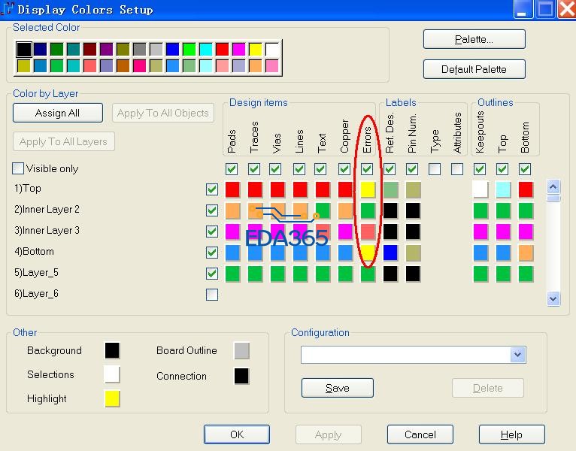Uncheck the 4)Bottom layer checkbox

click(212, 253)
